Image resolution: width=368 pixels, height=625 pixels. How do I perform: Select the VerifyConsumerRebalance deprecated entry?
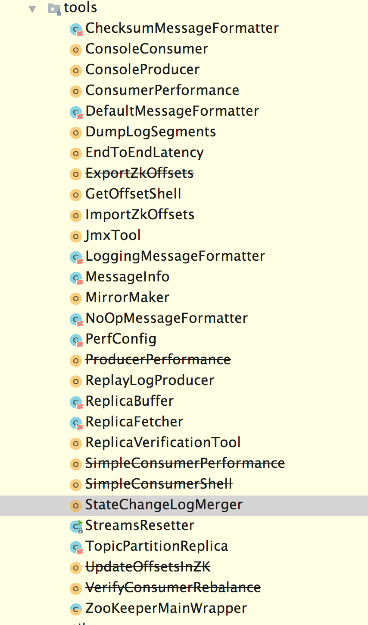coord(173,588)
